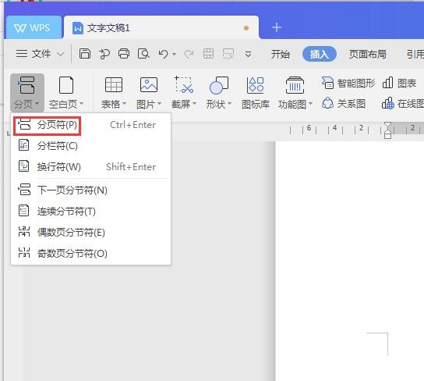The height and width of the screenshot is (381, 424).
Task: Insert a 关系图 relationship diagram
Action: [344, 104]
